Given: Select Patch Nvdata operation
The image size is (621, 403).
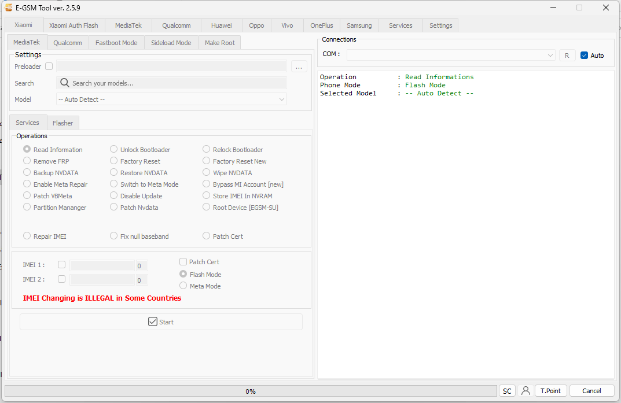Looking at the screenshot, I should point(113,206).
